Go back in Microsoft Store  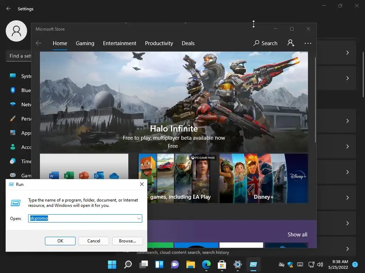[38, 43]
